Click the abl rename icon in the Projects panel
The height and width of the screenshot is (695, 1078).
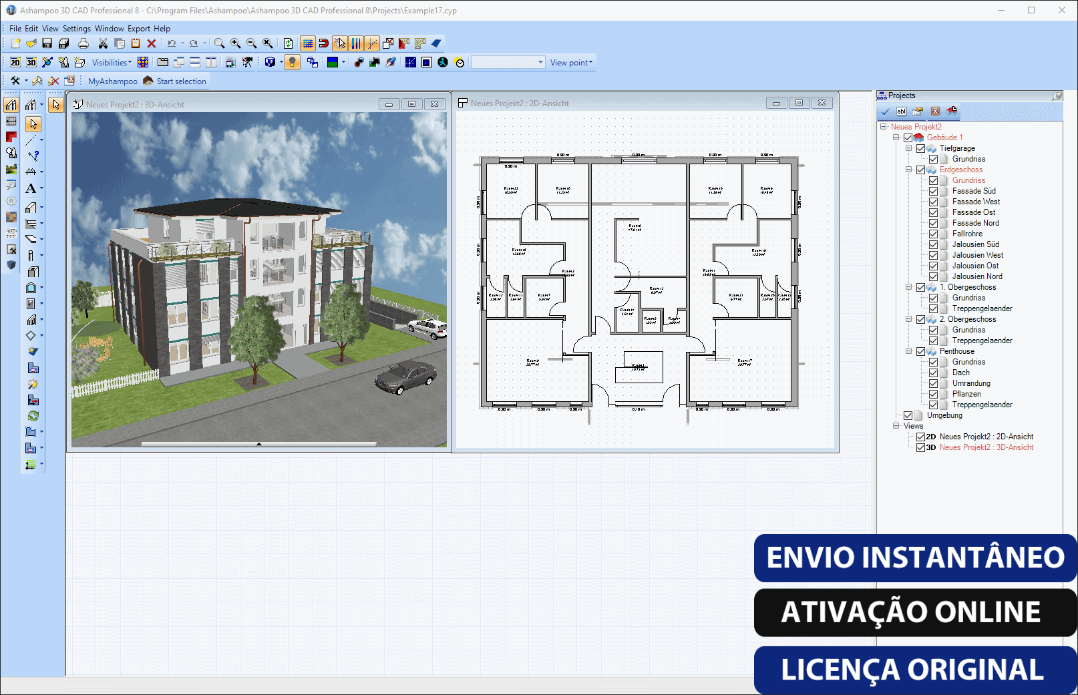[x=901, y=111]
